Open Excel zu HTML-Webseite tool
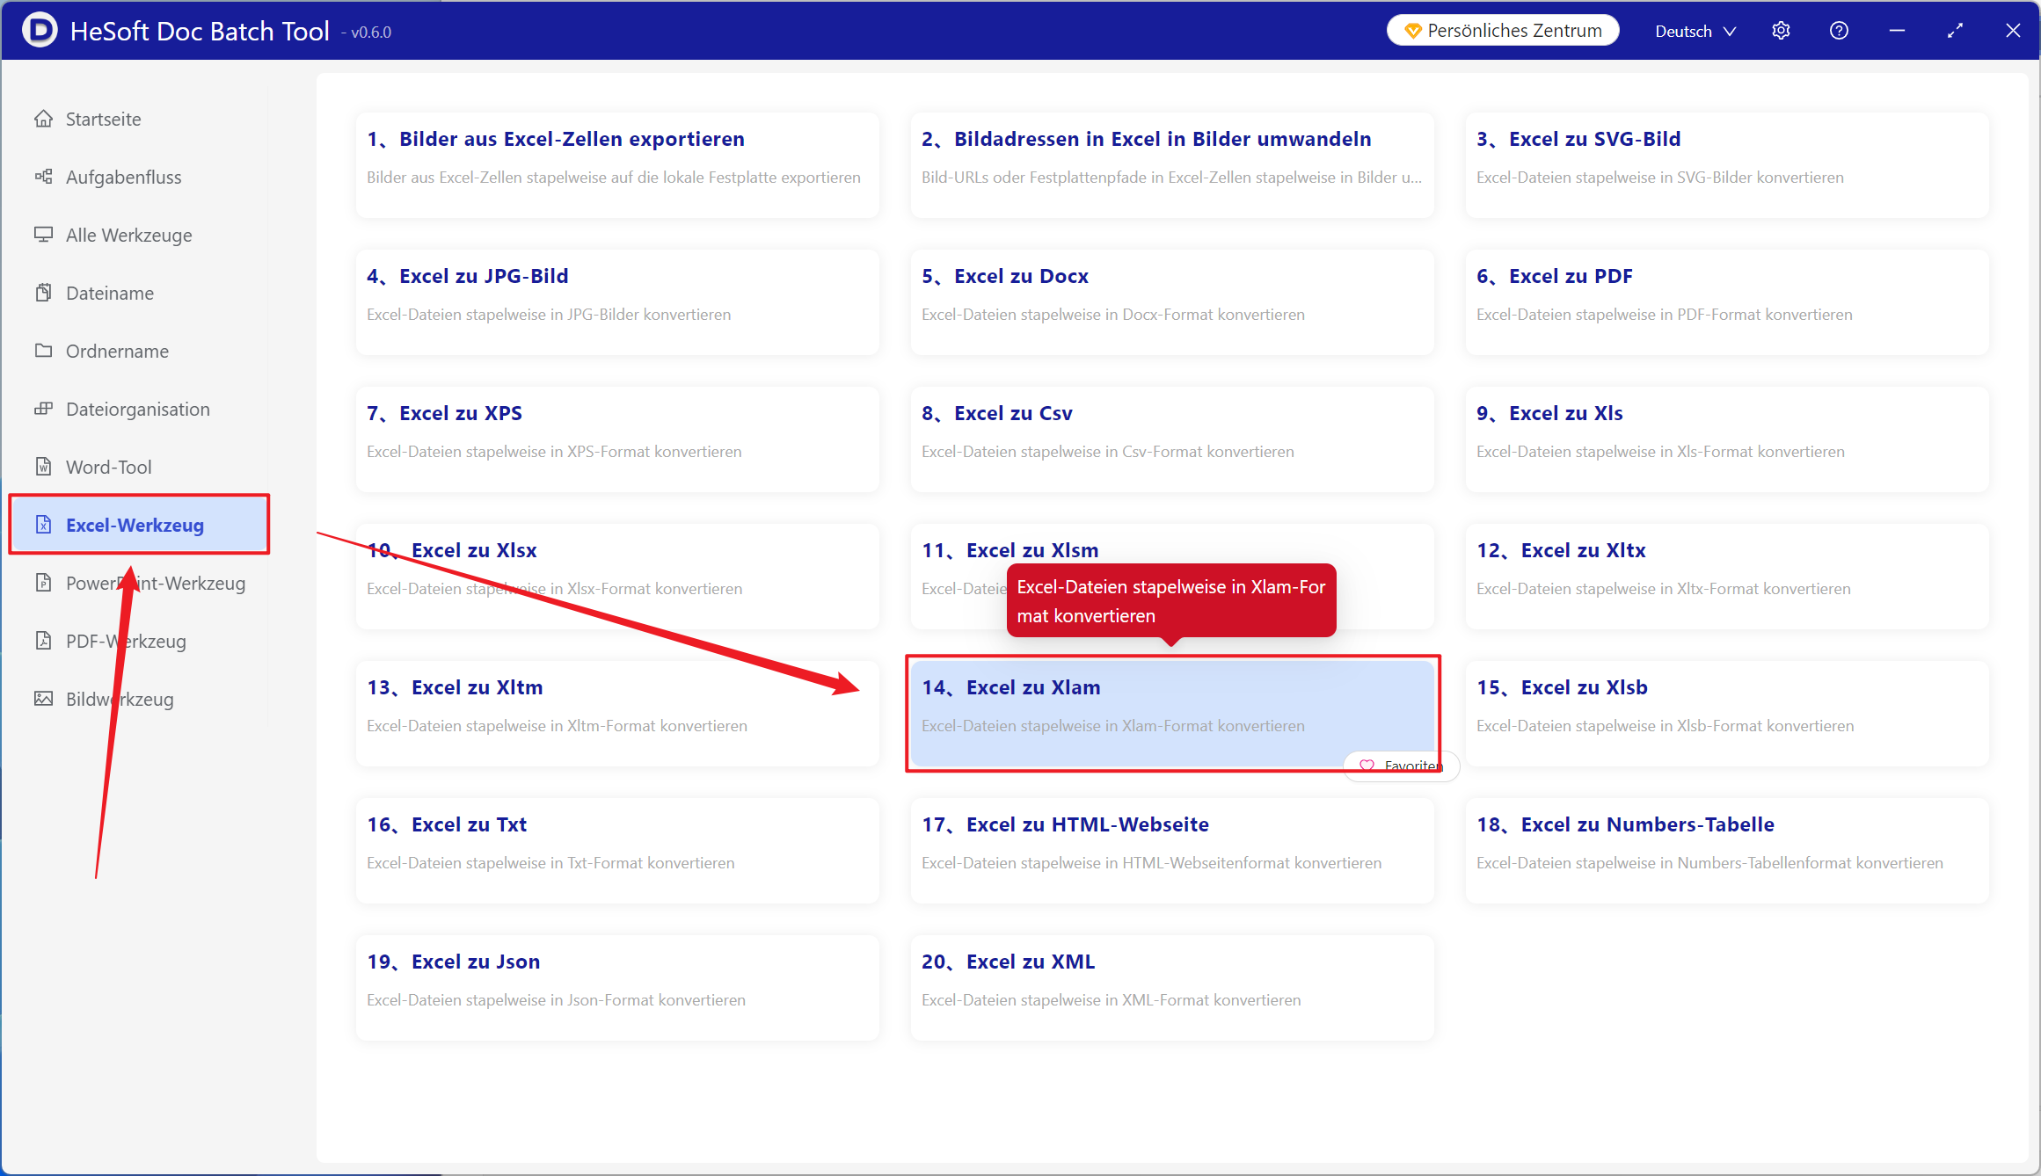Image resolution: width=2041 pixels, height=1176 pixels. pos(1172,851)
